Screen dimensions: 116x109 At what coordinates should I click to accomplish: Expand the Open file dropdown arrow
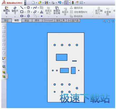tap(43, 3)
